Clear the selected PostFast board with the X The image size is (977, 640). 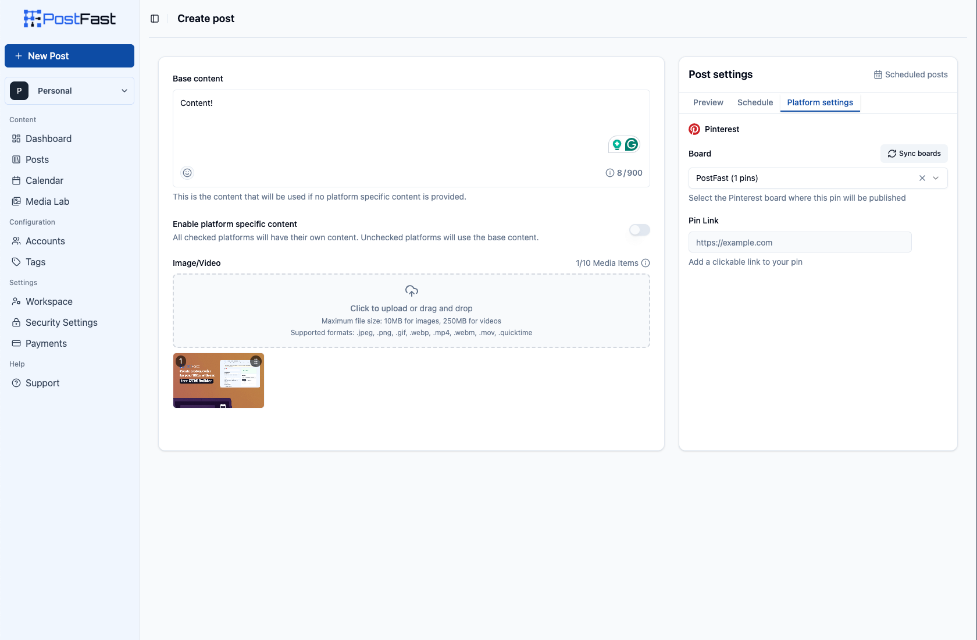click(922, 178)
